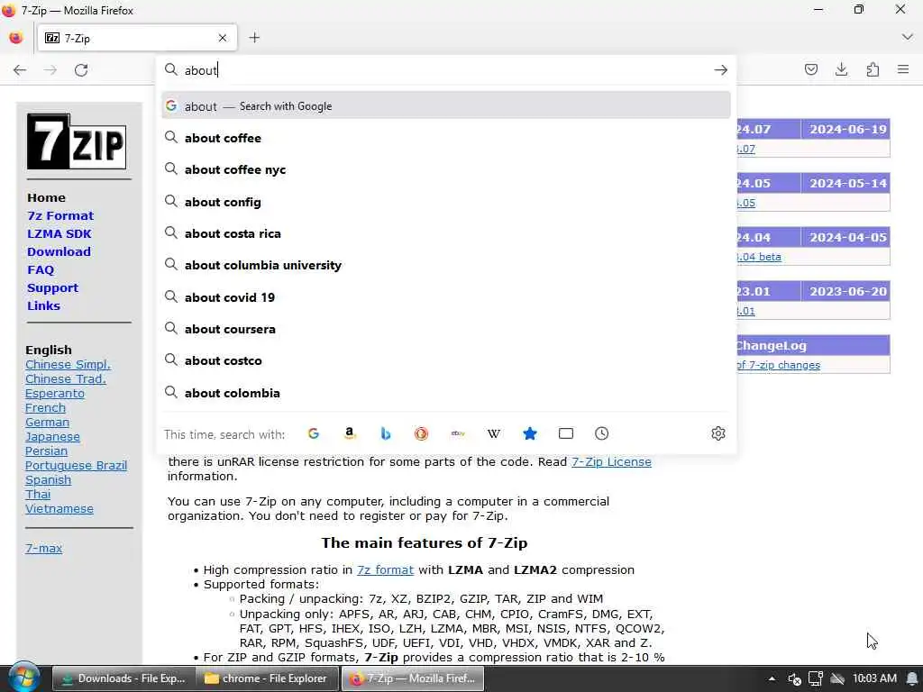Choose the 'about coffee nyc' suggestion
923x692 pixels.
446,169
